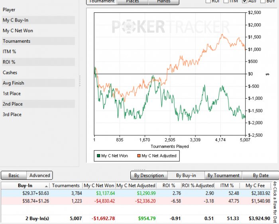Sort by the Tournaments column header
The width and height of the screenshot is (279, 224).
point(66,186)
